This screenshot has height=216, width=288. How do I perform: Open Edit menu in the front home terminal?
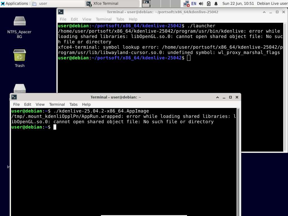tap(28, 104)
